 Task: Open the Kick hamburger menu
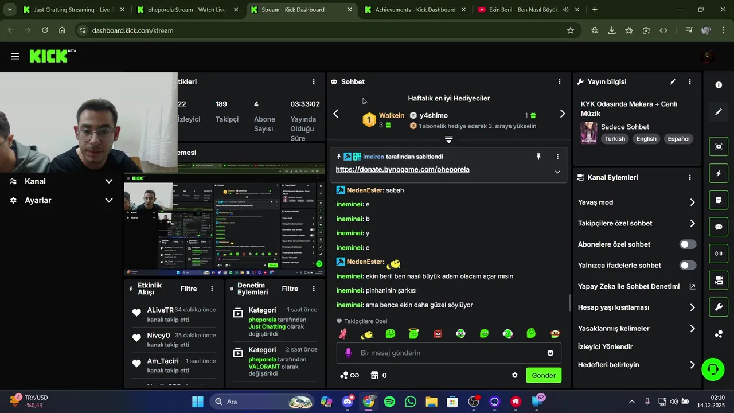(15, 56)
